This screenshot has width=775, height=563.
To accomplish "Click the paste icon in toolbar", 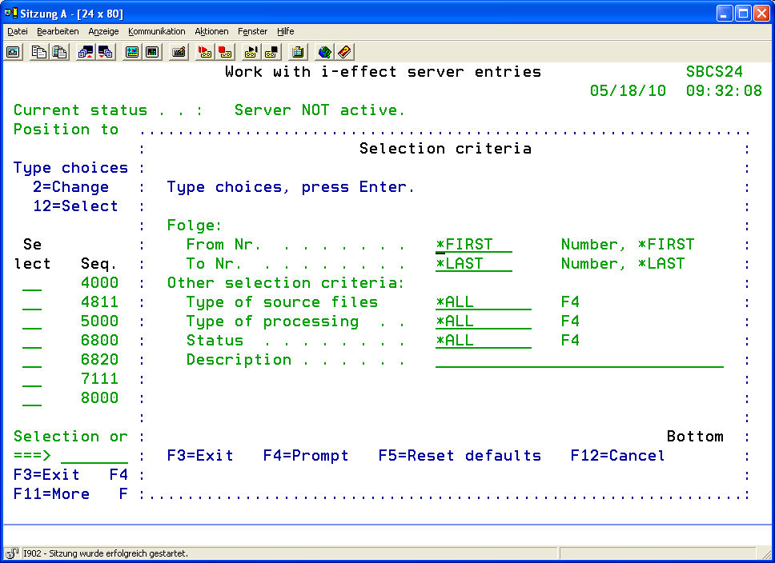I will tap(59, 52).
